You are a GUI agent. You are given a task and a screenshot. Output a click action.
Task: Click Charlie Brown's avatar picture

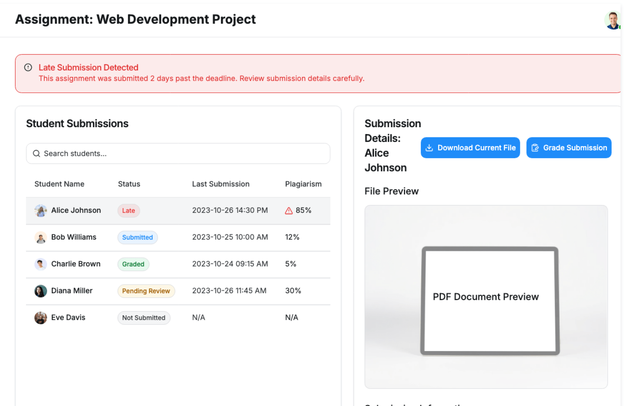click(41, 264)
